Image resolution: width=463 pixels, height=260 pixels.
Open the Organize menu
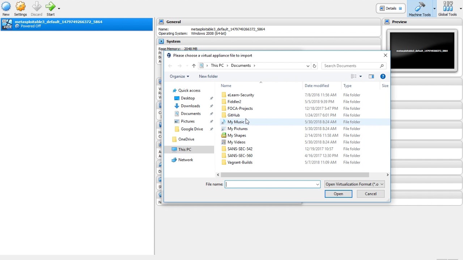coord(179,76)
